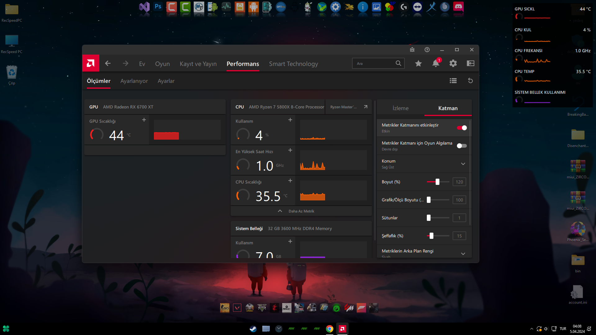Open AMD Software settings gear
The image size is (596, 335).
coord(453,63)
